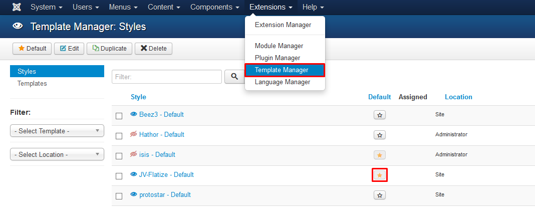This screenshot has height=216, width=535.
Task: Click the protostar default star icon
Action: [379, 195]
